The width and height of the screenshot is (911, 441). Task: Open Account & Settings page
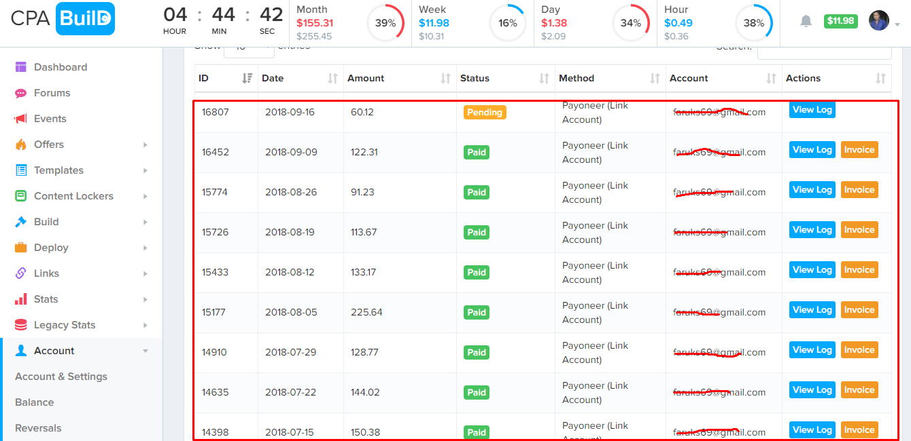pos(61,377)
